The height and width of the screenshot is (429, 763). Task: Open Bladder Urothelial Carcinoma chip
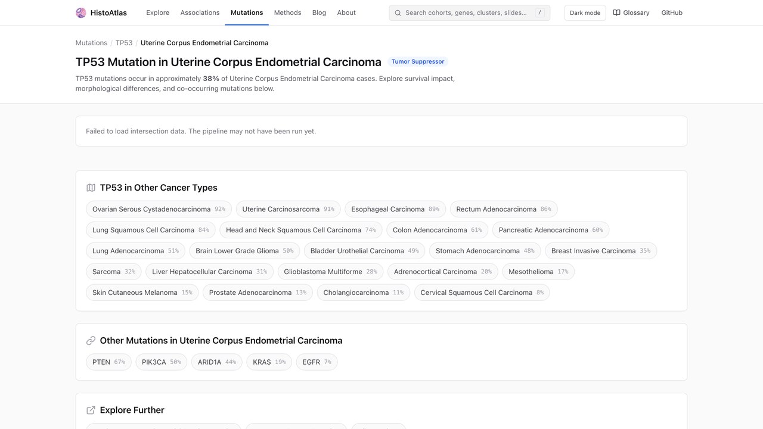pyautogui.click(x=365, y=251)
